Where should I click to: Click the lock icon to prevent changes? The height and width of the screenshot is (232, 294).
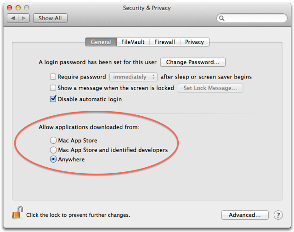17,213
